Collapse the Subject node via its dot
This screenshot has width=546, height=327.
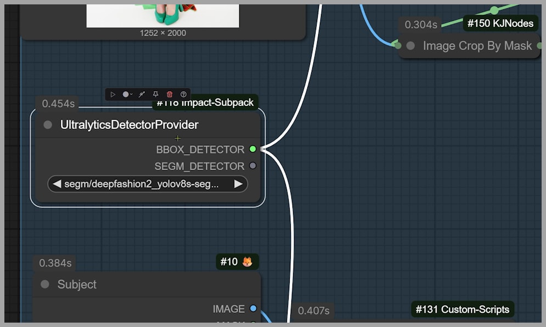coord(45,284)
